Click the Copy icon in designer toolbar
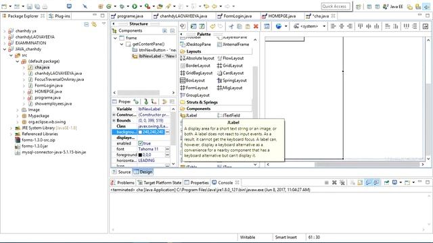 pos(240,26)
